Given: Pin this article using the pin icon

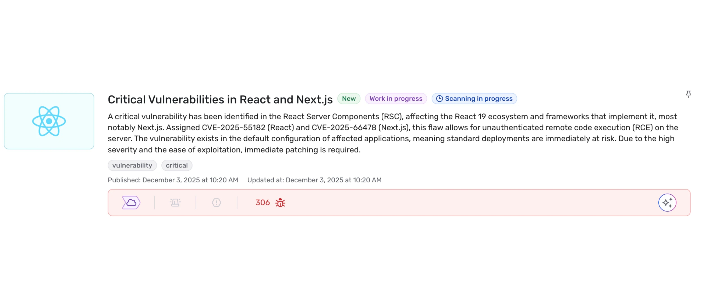Looking at the screenshot, I should click(689, 94).
